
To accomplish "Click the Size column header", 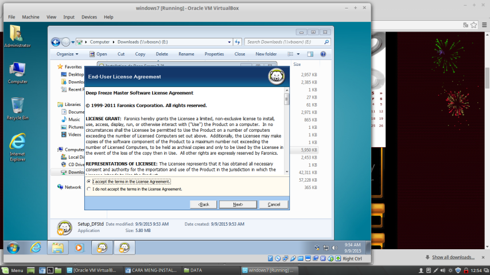I will click(297, 64).
